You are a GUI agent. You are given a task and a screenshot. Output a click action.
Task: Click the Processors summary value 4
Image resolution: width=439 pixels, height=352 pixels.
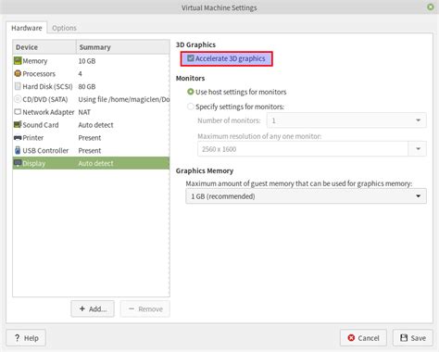coord(80,74)
